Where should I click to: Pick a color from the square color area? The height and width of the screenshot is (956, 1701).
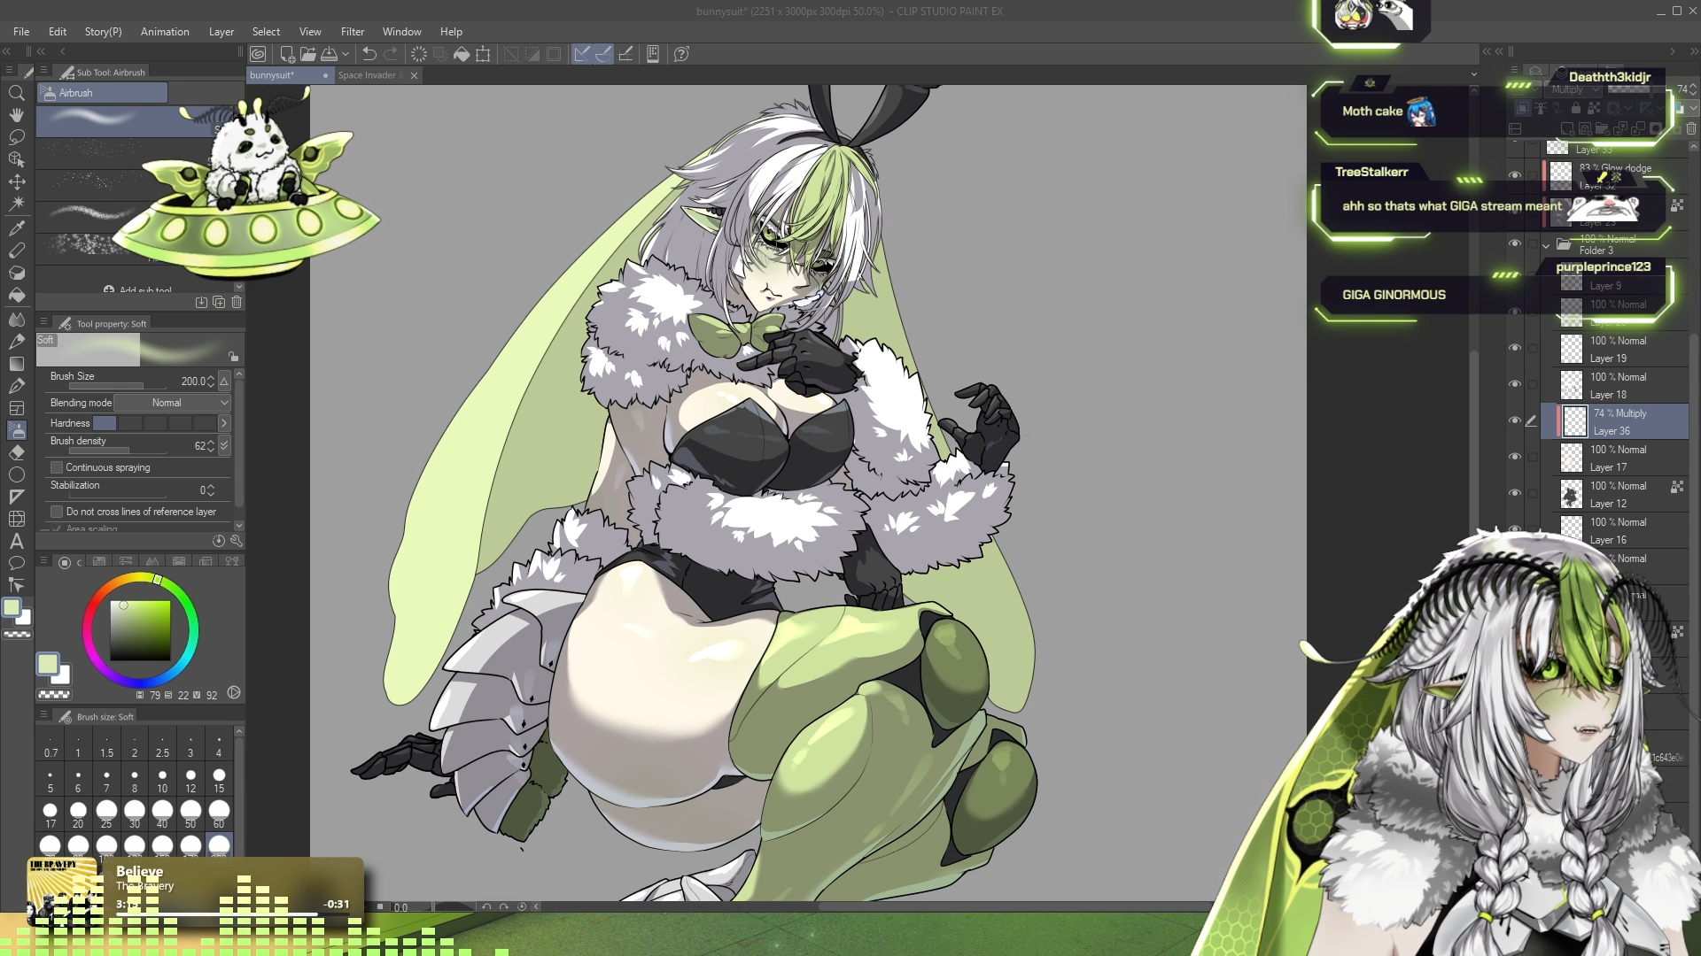(x=140, y=630)
